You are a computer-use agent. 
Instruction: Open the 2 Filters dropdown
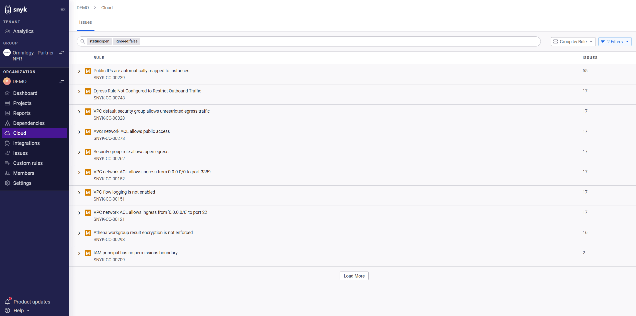615,42
